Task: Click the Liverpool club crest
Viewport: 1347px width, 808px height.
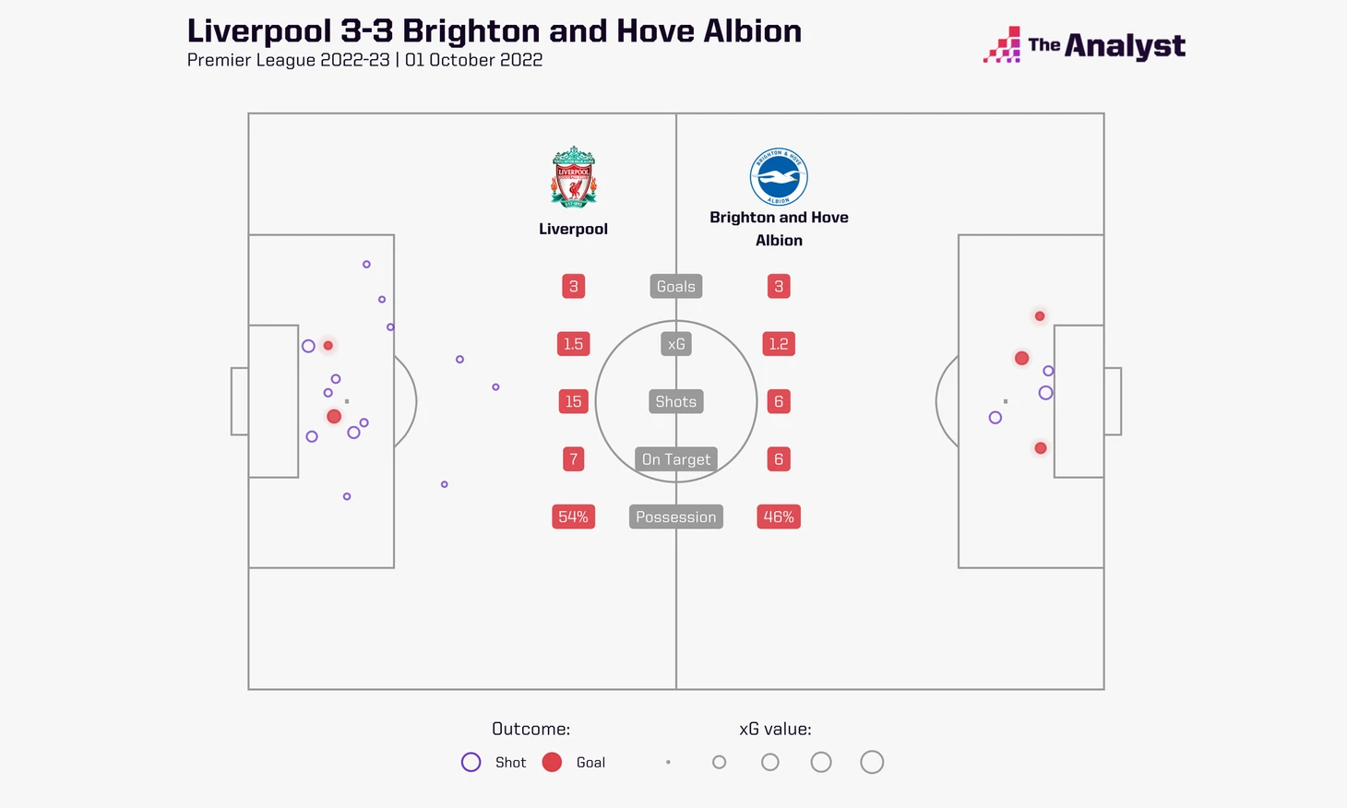Action: click(573, 177)
